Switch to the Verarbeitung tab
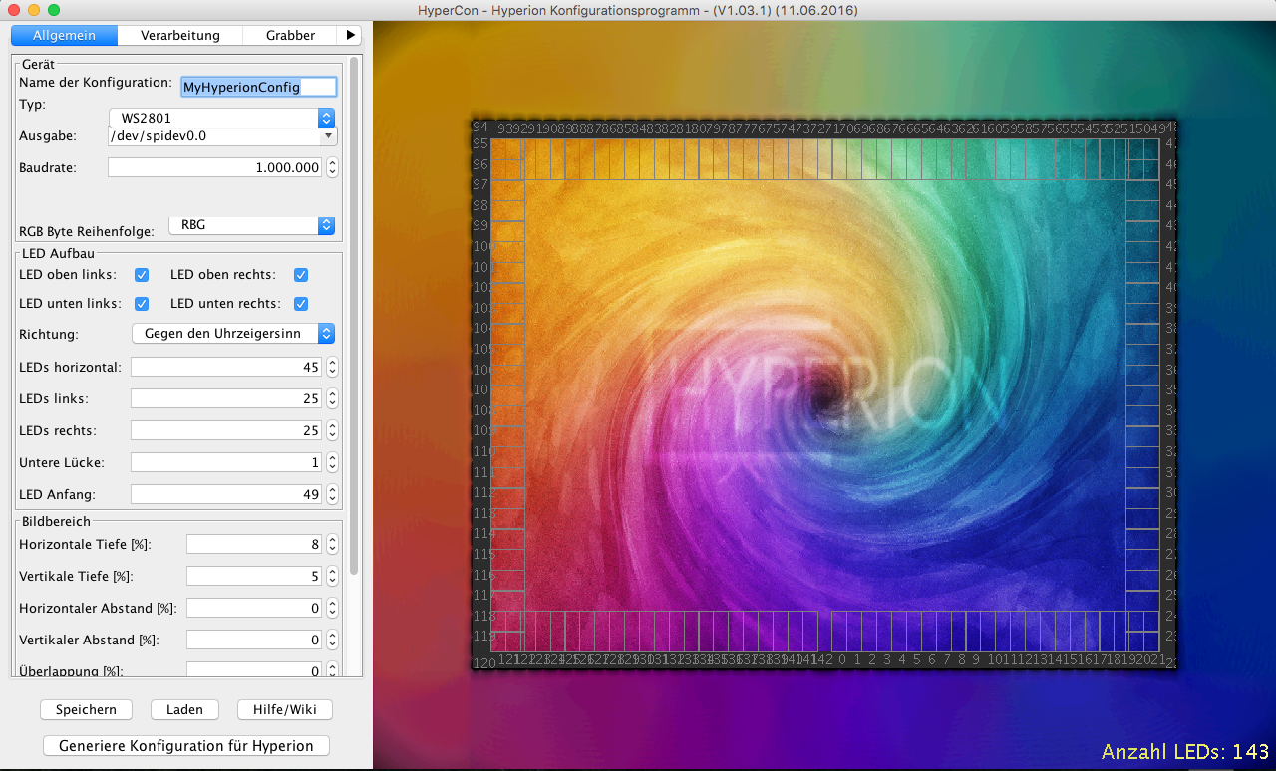Screen dimensions: 1276x771 pyautogui.click(x=180, y=35)
